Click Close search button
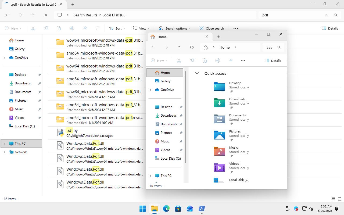 [212, 28]
